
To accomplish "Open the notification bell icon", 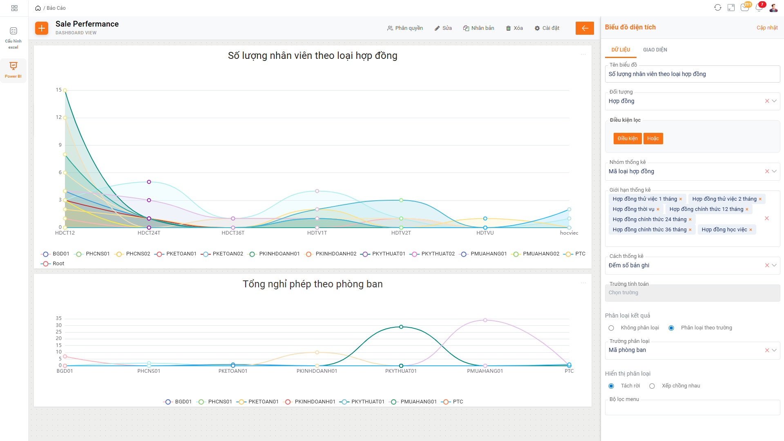I will pyautogui.click(x=759, y=8).
